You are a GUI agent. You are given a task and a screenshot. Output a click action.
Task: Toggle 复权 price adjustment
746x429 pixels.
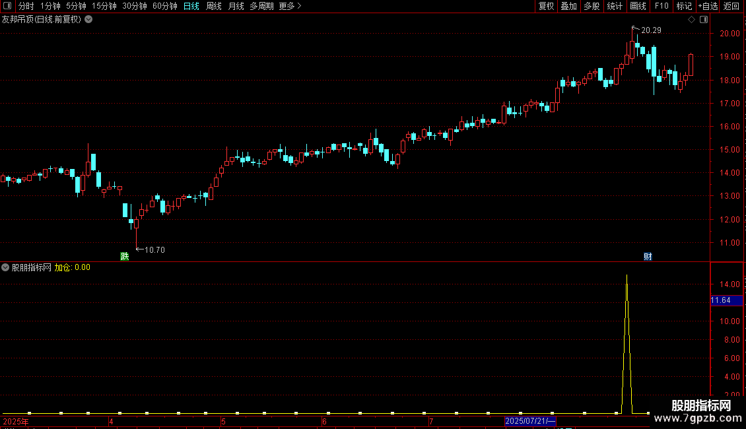(x=546, y=6)
